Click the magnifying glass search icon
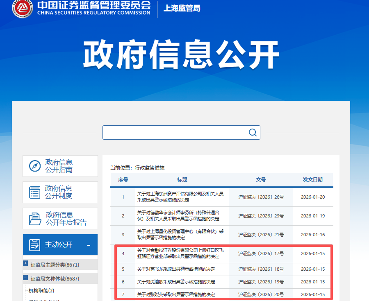369x301 pixels. [x=252, y=132]
